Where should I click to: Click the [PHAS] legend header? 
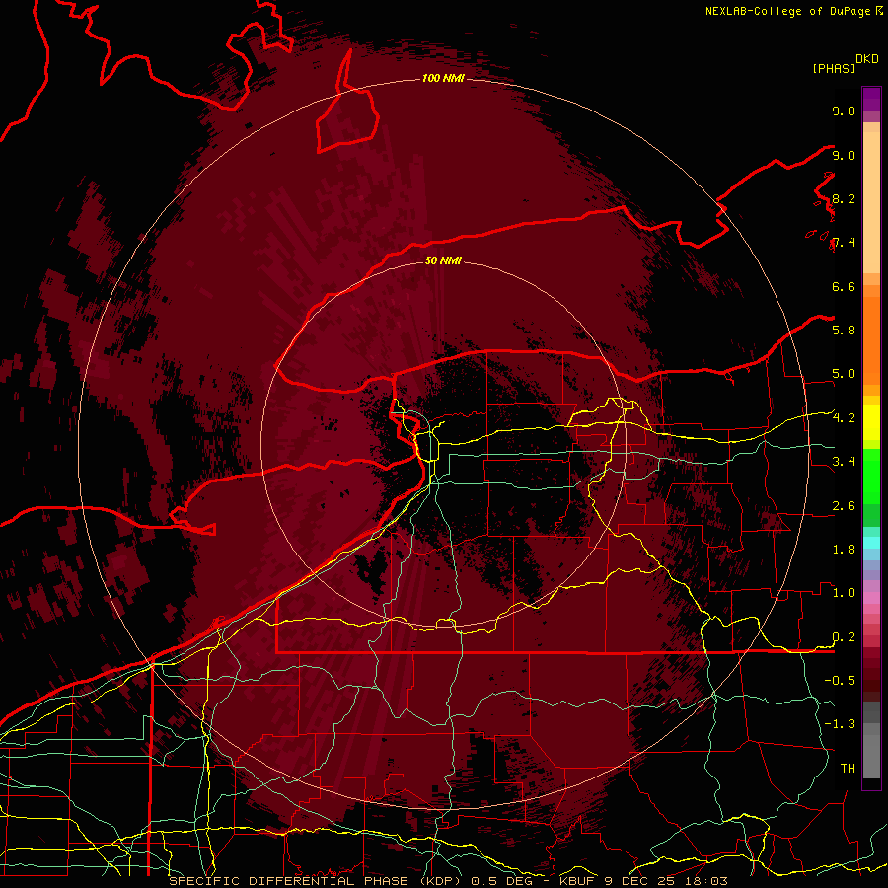[834, 68]
